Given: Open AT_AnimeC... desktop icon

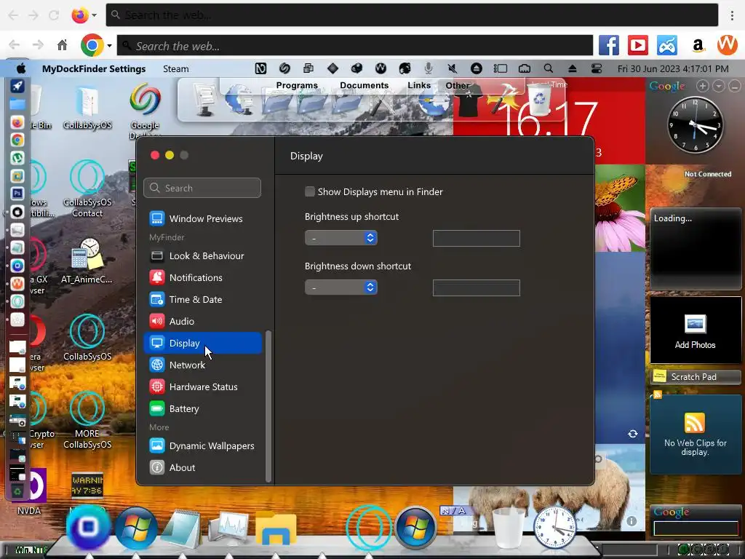Looking at the screenshot, I should [87, 261].
